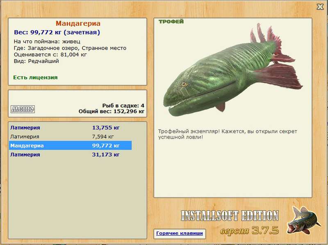Click the Мандагериа title heading
Image resolution: width=328 pixels, height=245 pixels.
[78, 23]
